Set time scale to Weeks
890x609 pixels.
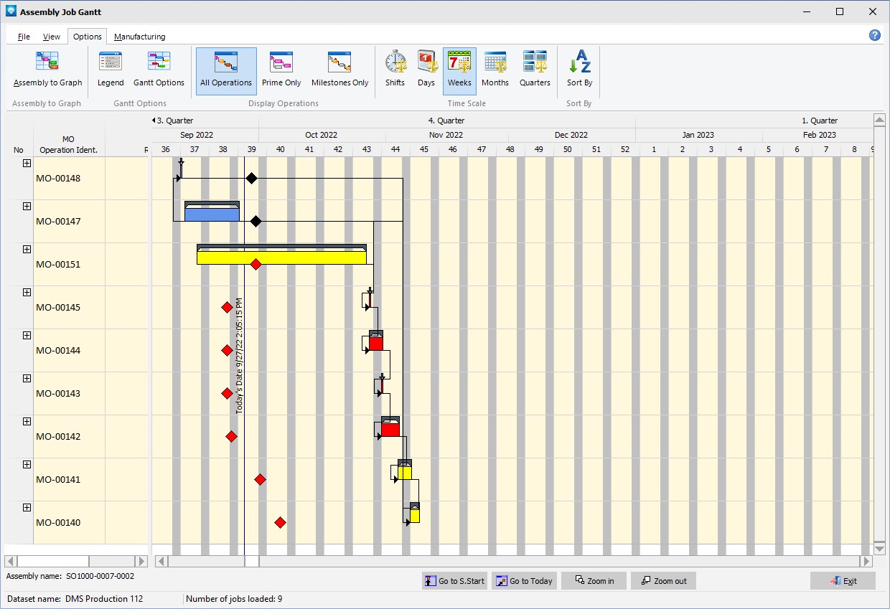[459, 71]
